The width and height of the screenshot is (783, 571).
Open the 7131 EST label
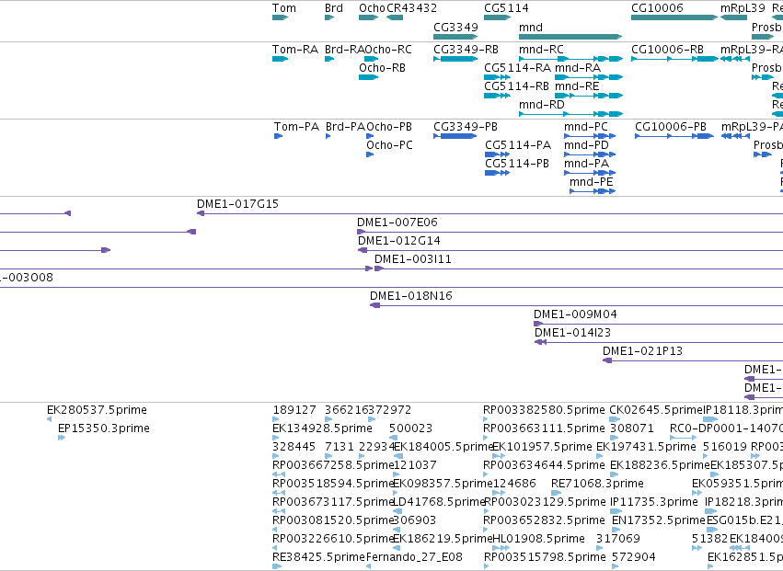tap(340, 447)
